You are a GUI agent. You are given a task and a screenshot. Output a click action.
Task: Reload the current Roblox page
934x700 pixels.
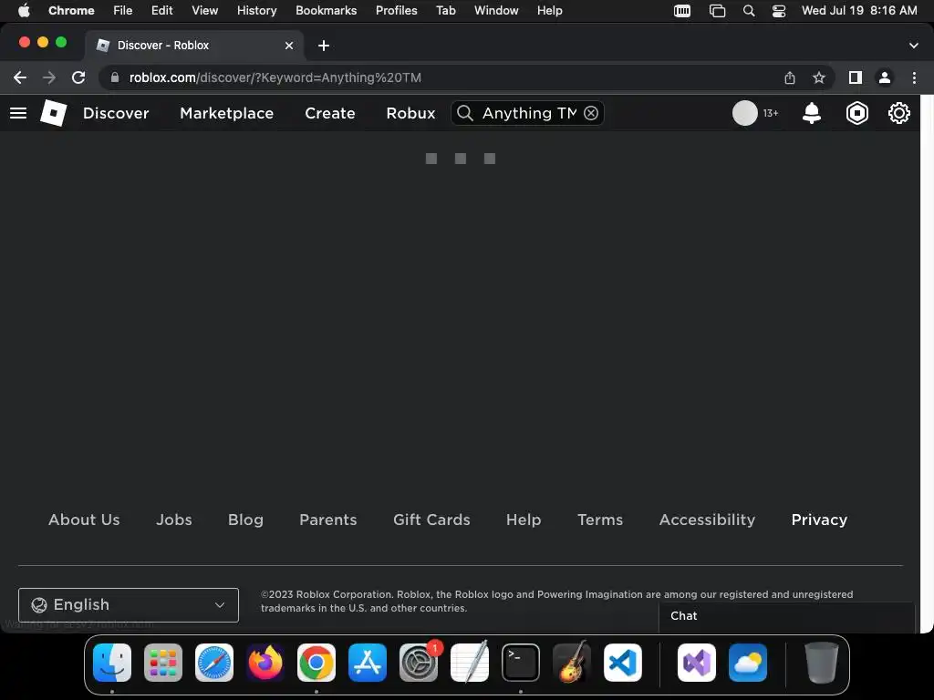[78, 77]
